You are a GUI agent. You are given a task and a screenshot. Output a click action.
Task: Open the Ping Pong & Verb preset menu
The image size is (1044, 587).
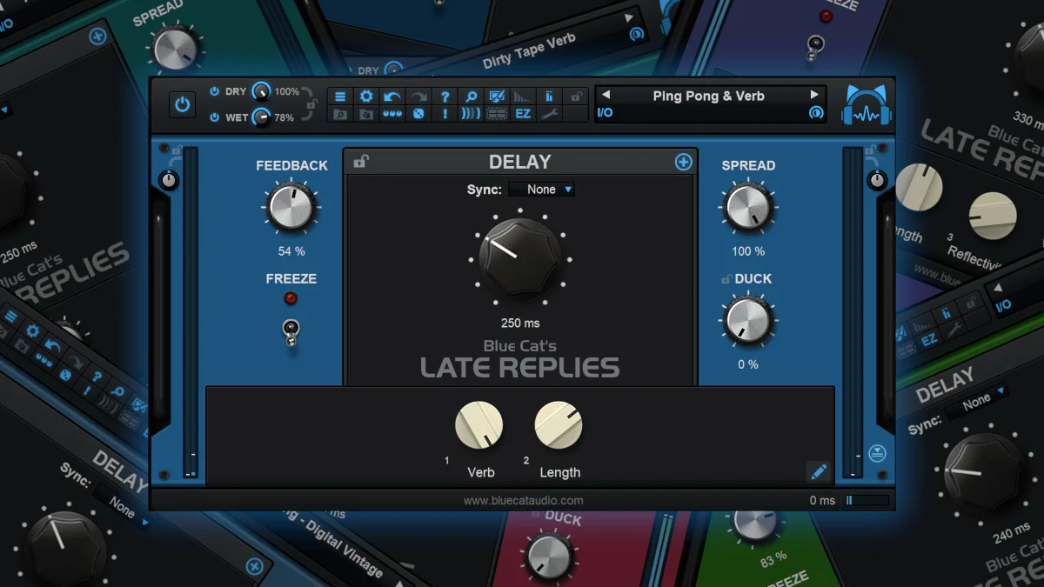(708, 96)
